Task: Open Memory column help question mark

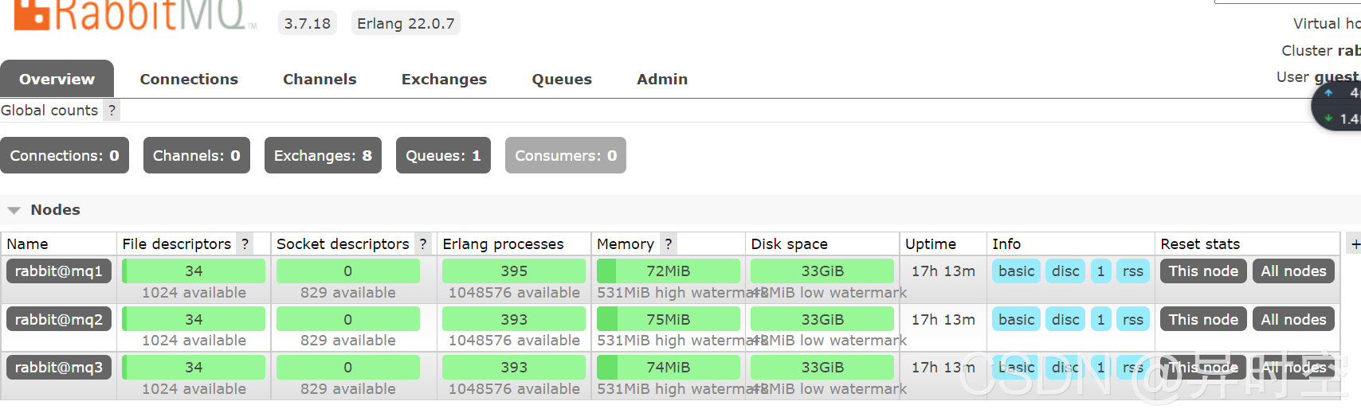Action: [x=669, y=244]
